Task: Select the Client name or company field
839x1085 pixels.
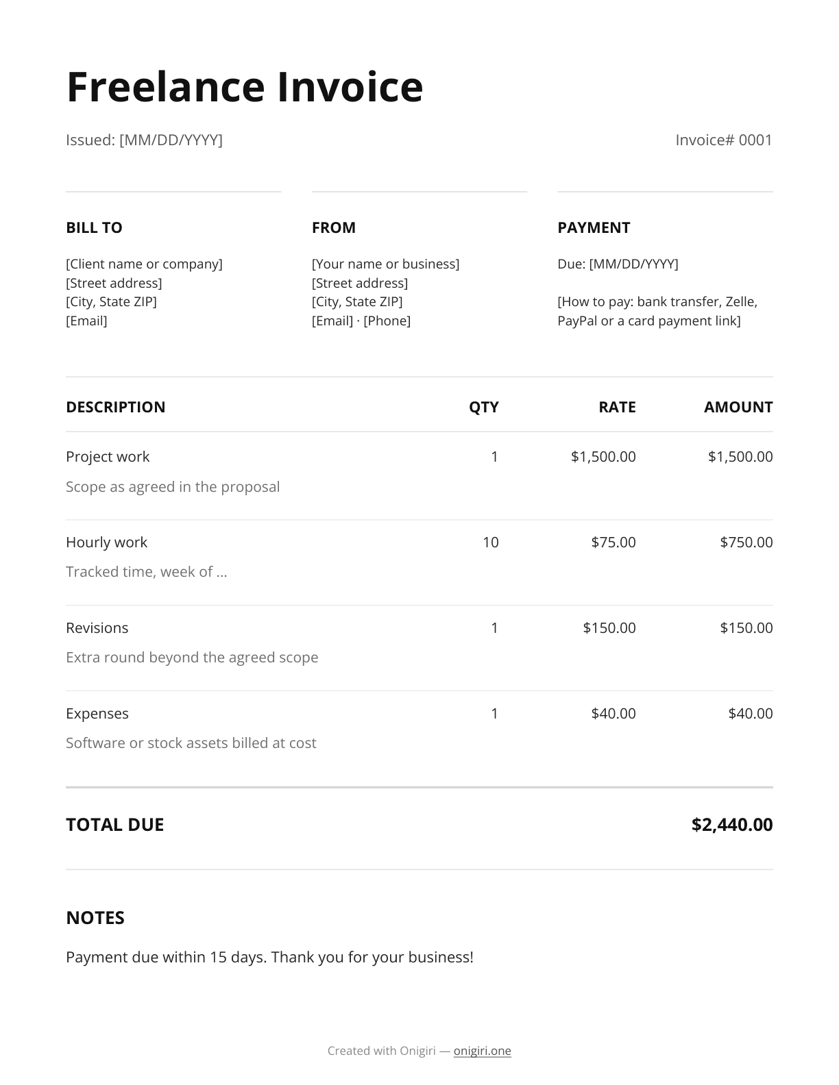Action: [x=144, y=264]
